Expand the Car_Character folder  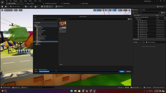(36, 30)
